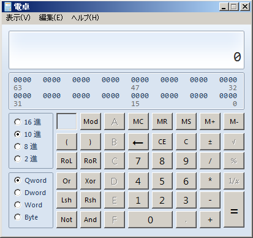Viewport: 253px width, 238px height.
Task: Click bit group above the 32 label
Action: pos(228,80)
